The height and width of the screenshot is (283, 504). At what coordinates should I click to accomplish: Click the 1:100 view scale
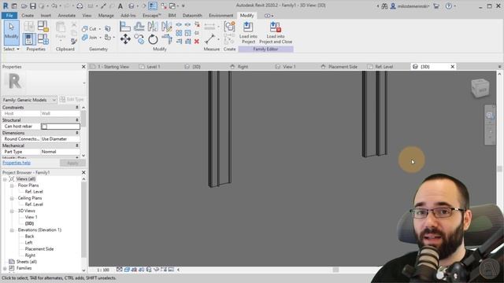103,270
